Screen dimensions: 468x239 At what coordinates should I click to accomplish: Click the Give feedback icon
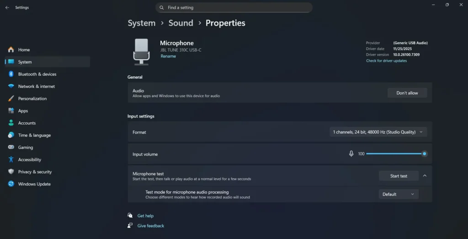130,226
